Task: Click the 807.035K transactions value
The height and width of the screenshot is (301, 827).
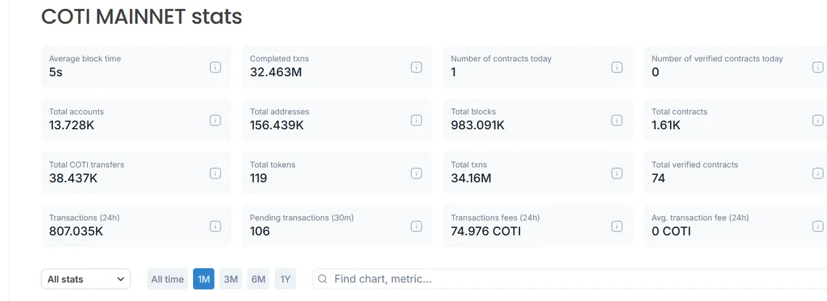Action: [x=76, y=231]
